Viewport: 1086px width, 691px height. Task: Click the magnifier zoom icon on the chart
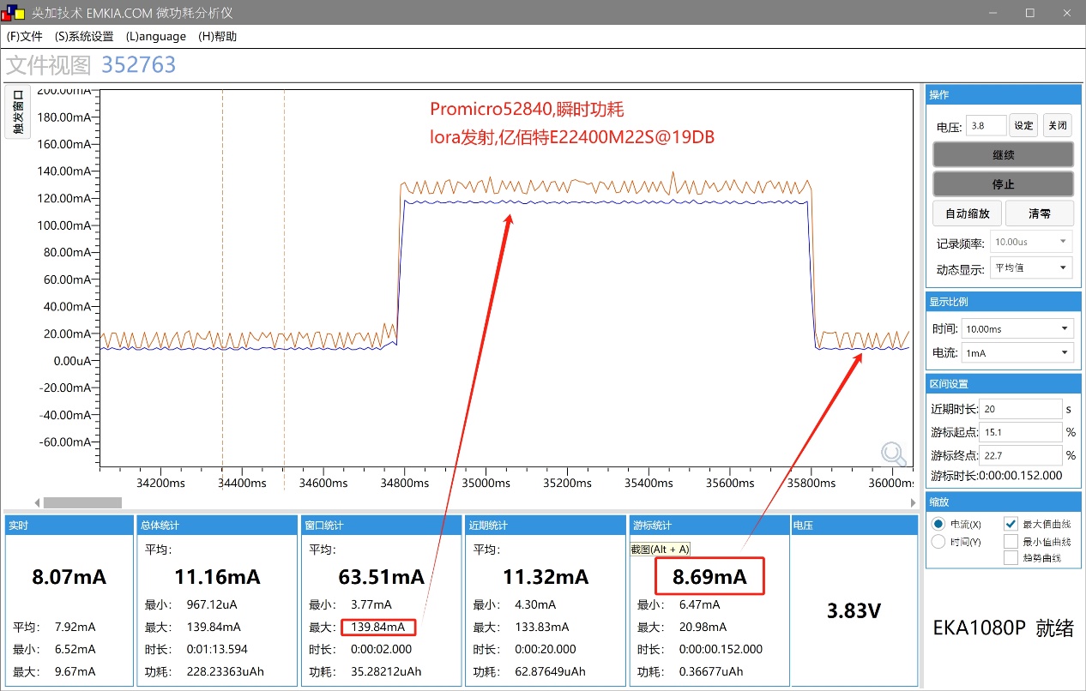click(894, 454)
